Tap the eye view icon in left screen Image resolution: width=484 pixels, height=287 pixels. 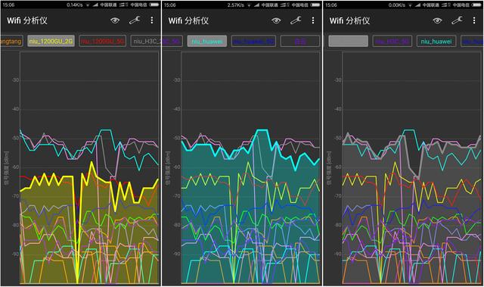[x=115, y=20]
